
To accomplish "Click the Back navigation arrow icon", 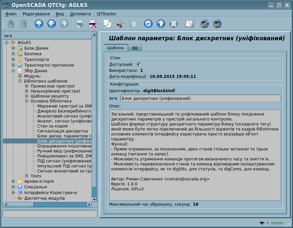I will (x=51, y=24).
